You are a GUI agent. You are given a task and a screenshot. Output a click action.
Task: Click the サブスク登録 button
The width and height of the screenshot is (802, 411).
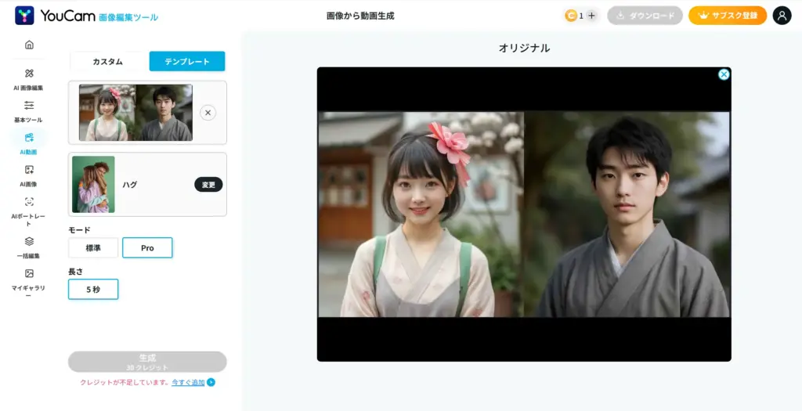(728, 16)
